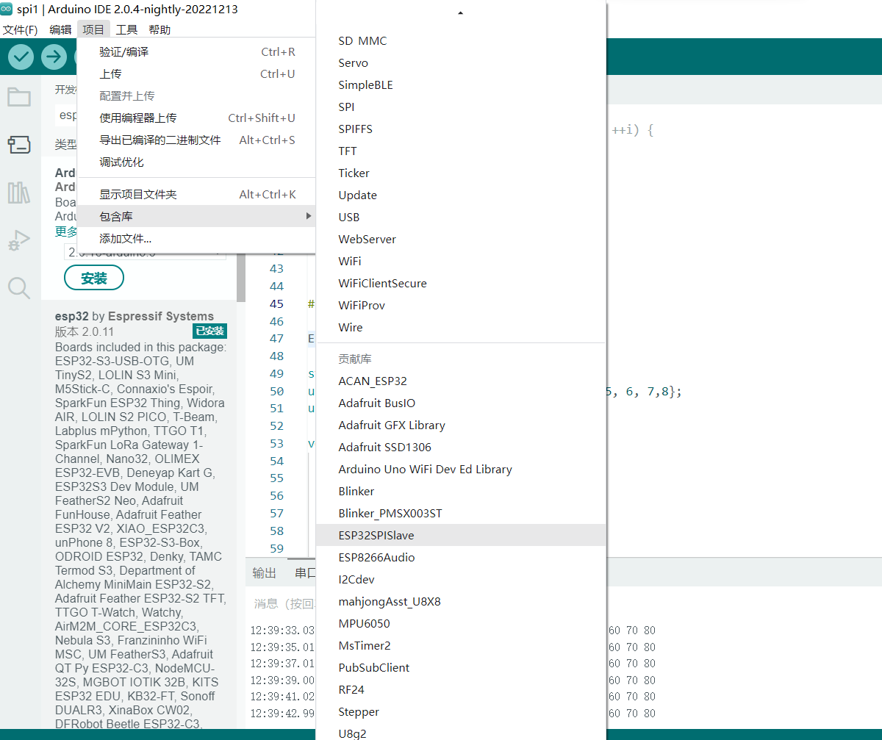
Task: Select 导出已编译的二进制文件 entry
Action: [196, 140]
